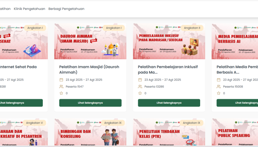Click calendar icon on Pembelajaran Inklusif card
Screen dimensions: 258x147
coord(140,80)
